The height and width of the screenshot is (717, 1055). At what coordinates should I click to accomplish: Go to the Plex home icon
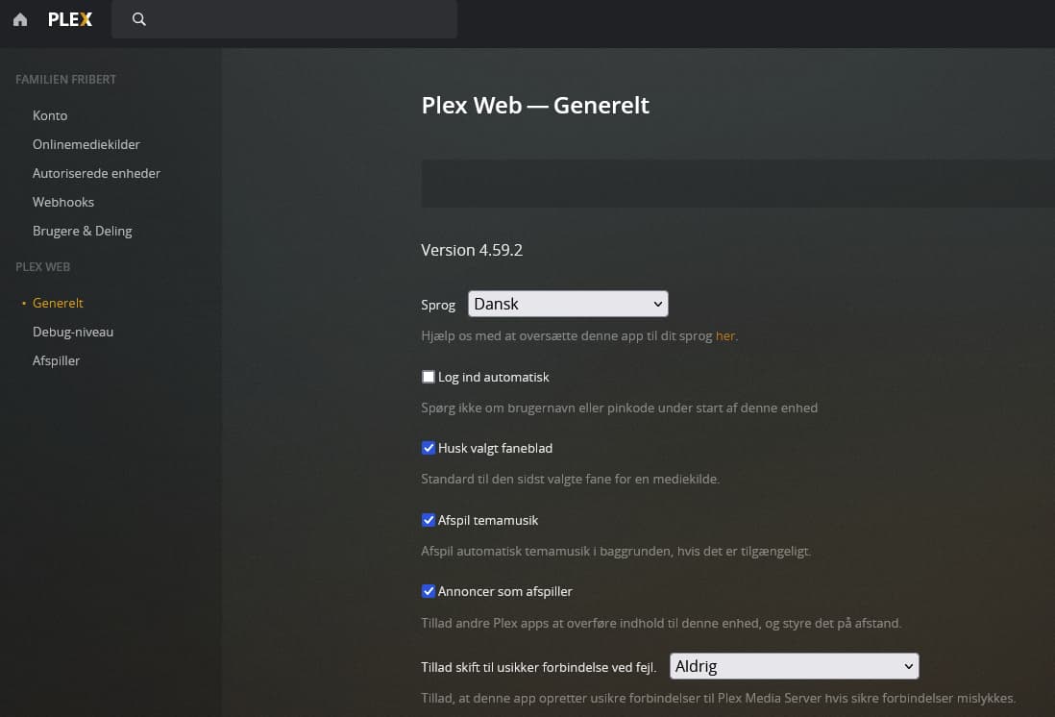(20, 19)
